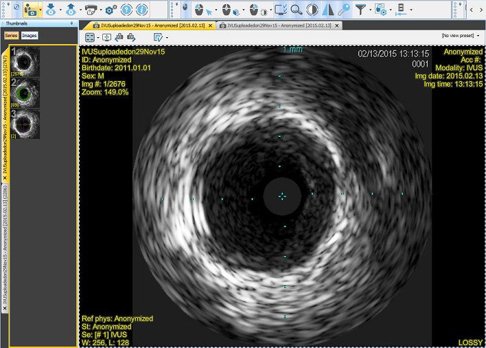The height and width of the screenshot is (348, 486).
Task: Close the active IVUSuploadedon29Nov15 tab
Action: pos(211,25)
